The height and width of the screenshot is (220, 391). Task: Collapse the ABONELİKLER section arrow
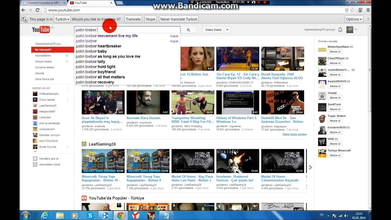tap(68, 88)
